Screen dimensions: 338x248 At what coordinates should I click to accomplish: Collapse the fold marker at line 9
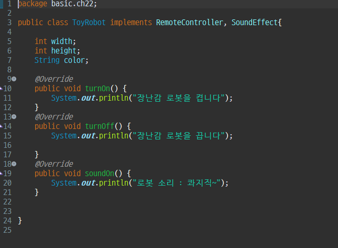point(14,79)
